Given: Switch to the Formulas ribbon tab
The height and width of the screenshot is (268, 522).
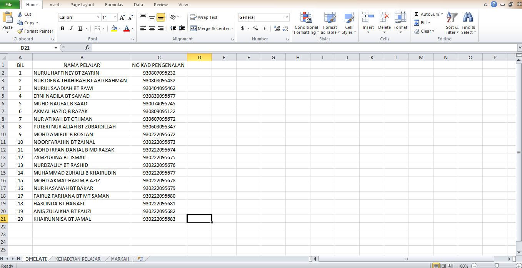Looking at the screenshot, I should 114,5.
